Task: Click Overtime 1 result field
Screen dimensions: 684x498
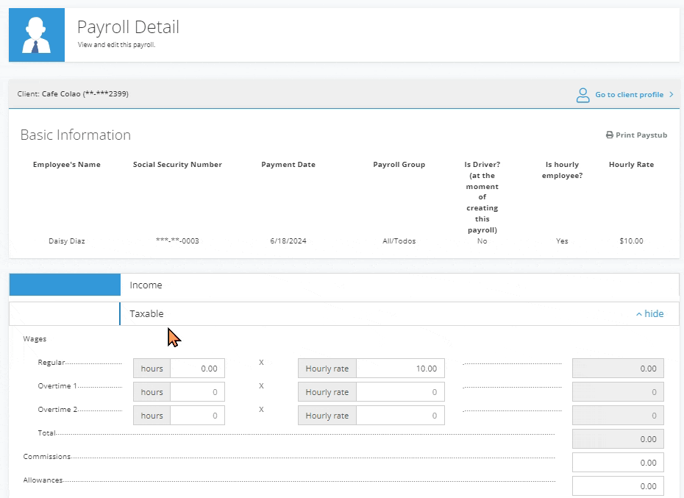Action: (618, 392)
